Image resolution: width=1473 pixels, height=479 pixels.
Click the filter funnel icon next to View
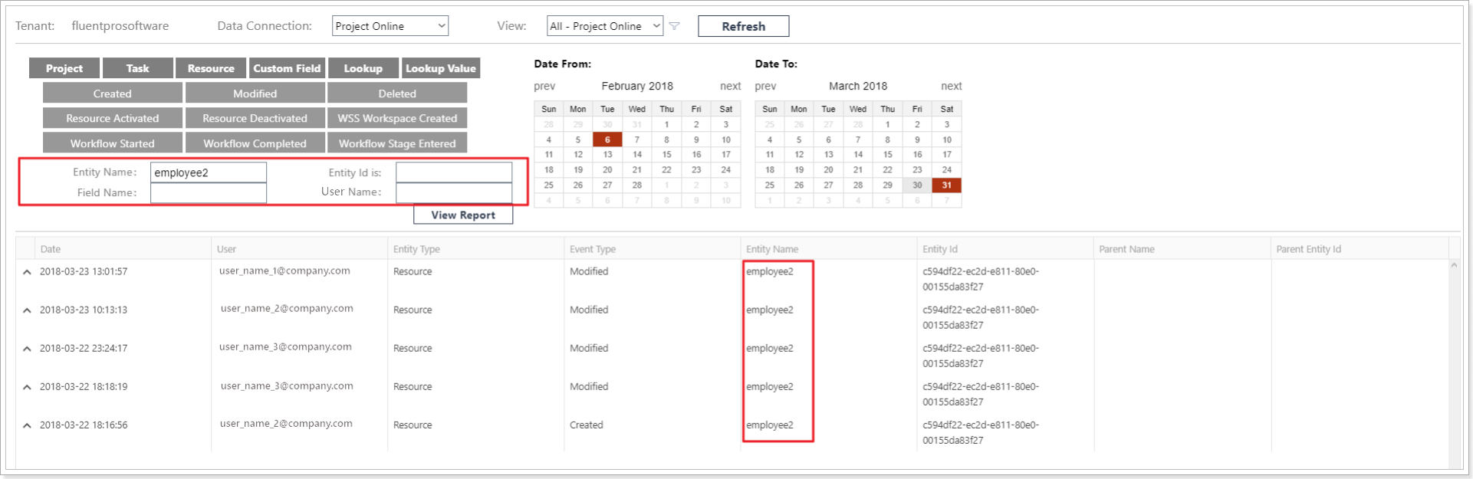(x=675, y=26)
